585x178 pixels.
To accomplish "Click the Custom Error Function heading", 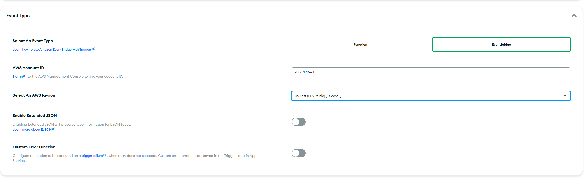I will coord(34,147).
